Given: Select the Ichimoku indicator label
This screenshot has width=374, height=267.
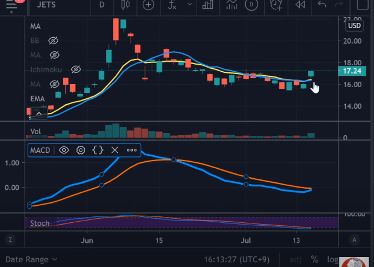Looking at the screenshot, I should tap(46, 69).
